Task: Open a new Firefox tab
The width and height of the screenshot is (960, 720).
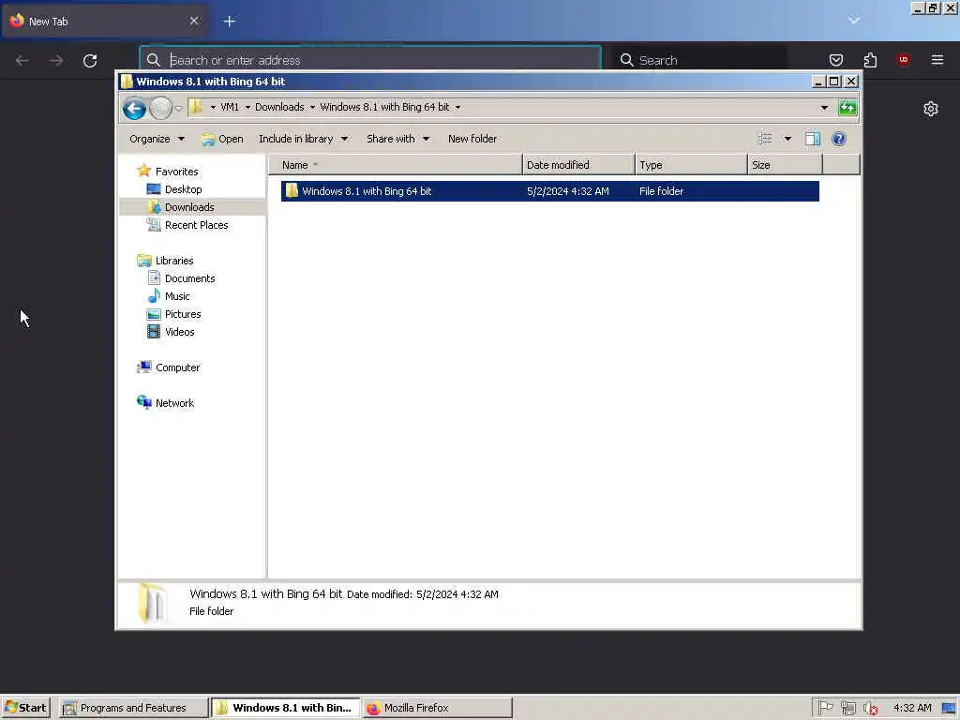Action: tap(230, 21)
